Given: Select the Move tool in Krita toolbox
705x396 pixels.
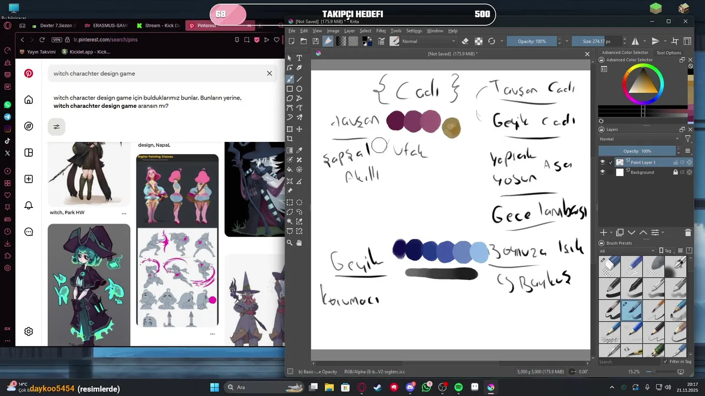Looking at the screenshot, I should point(299,129).
